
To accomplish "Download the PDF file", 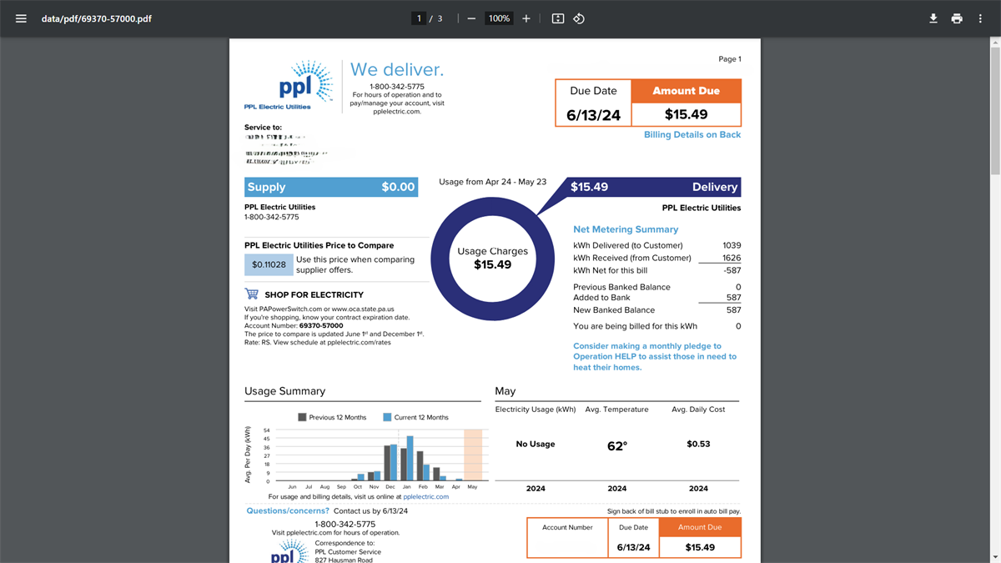I will [933, 18].
